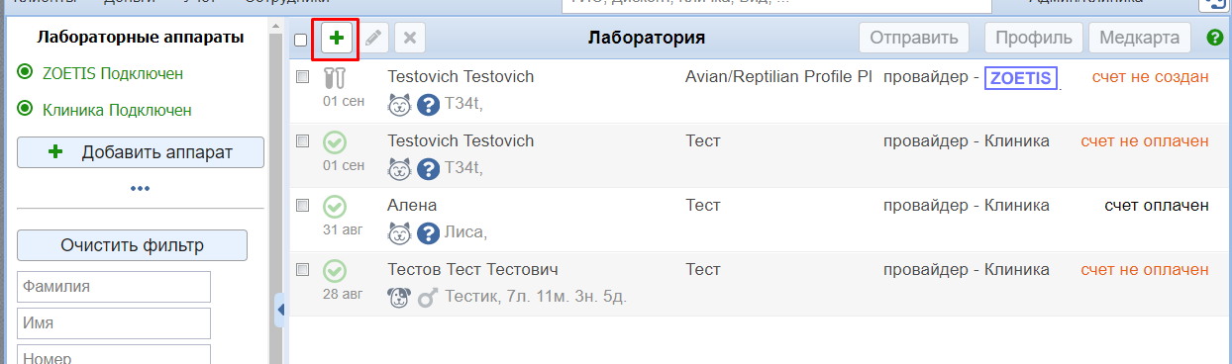Click the blue unknown-sex icon beside Лиса

[428, 232]
